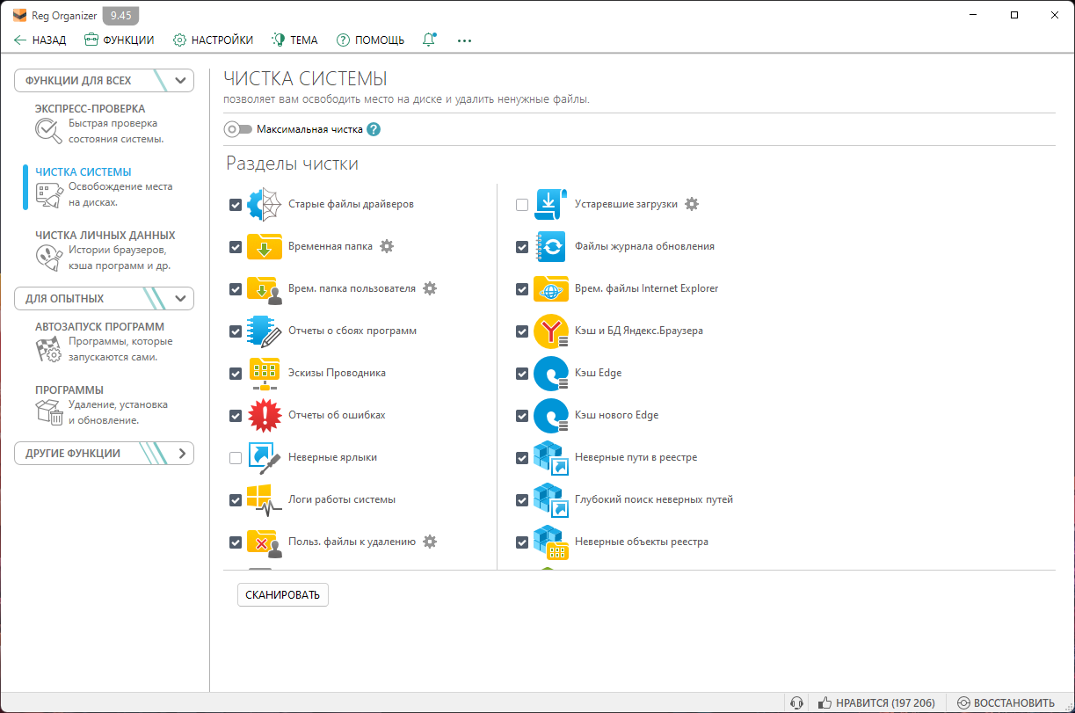Check the Неверные ярлыки checkbox
This screenshot has width=1075, height=713.
pyautogui.click(x=236, y=457)
